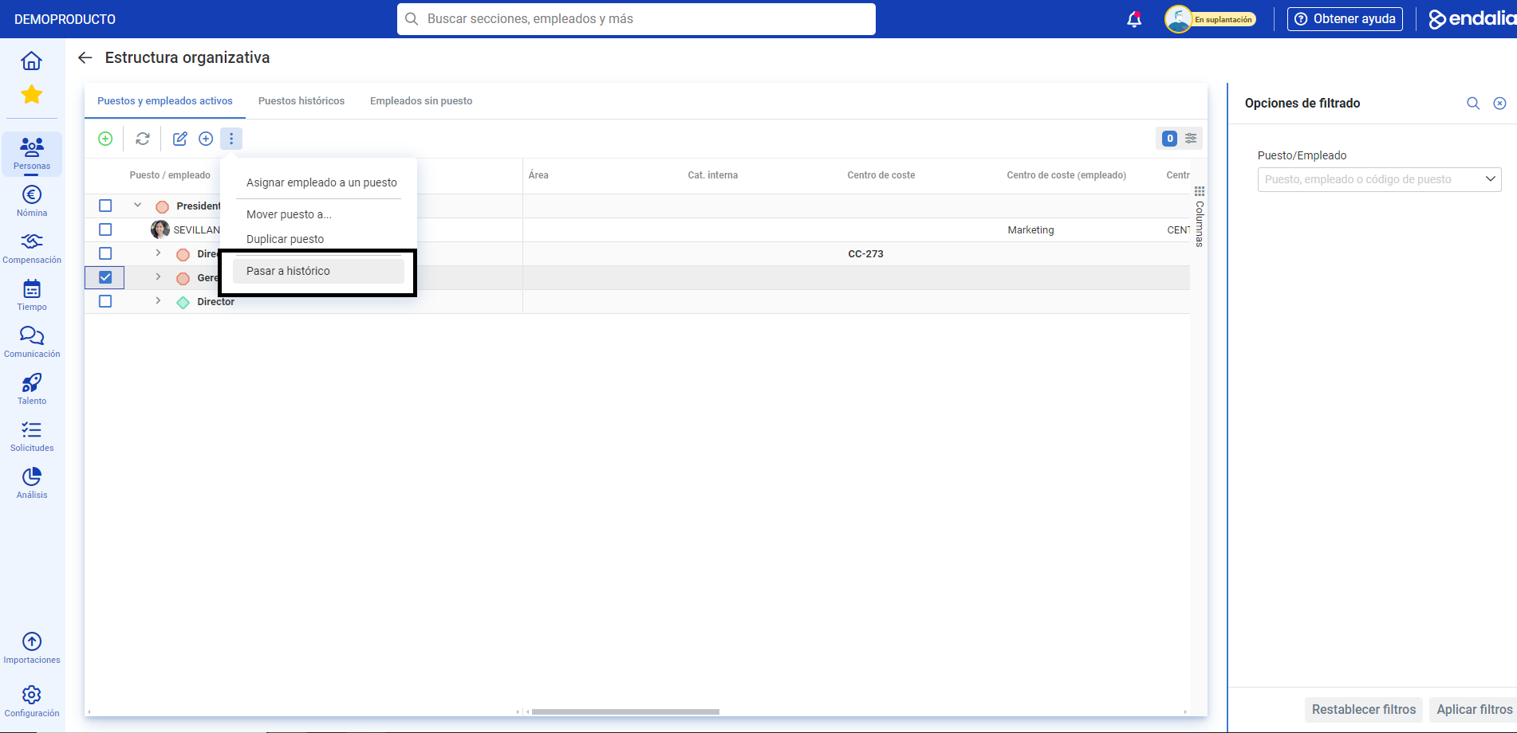Refresh the organizational structure list
Viewport: 1517px width, 733px height.
tap(143, 139)
